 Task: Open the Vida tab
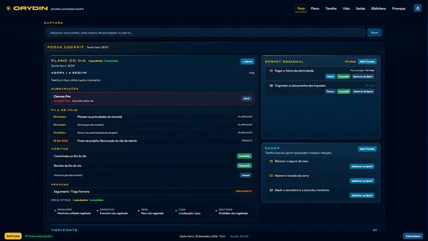346,8
